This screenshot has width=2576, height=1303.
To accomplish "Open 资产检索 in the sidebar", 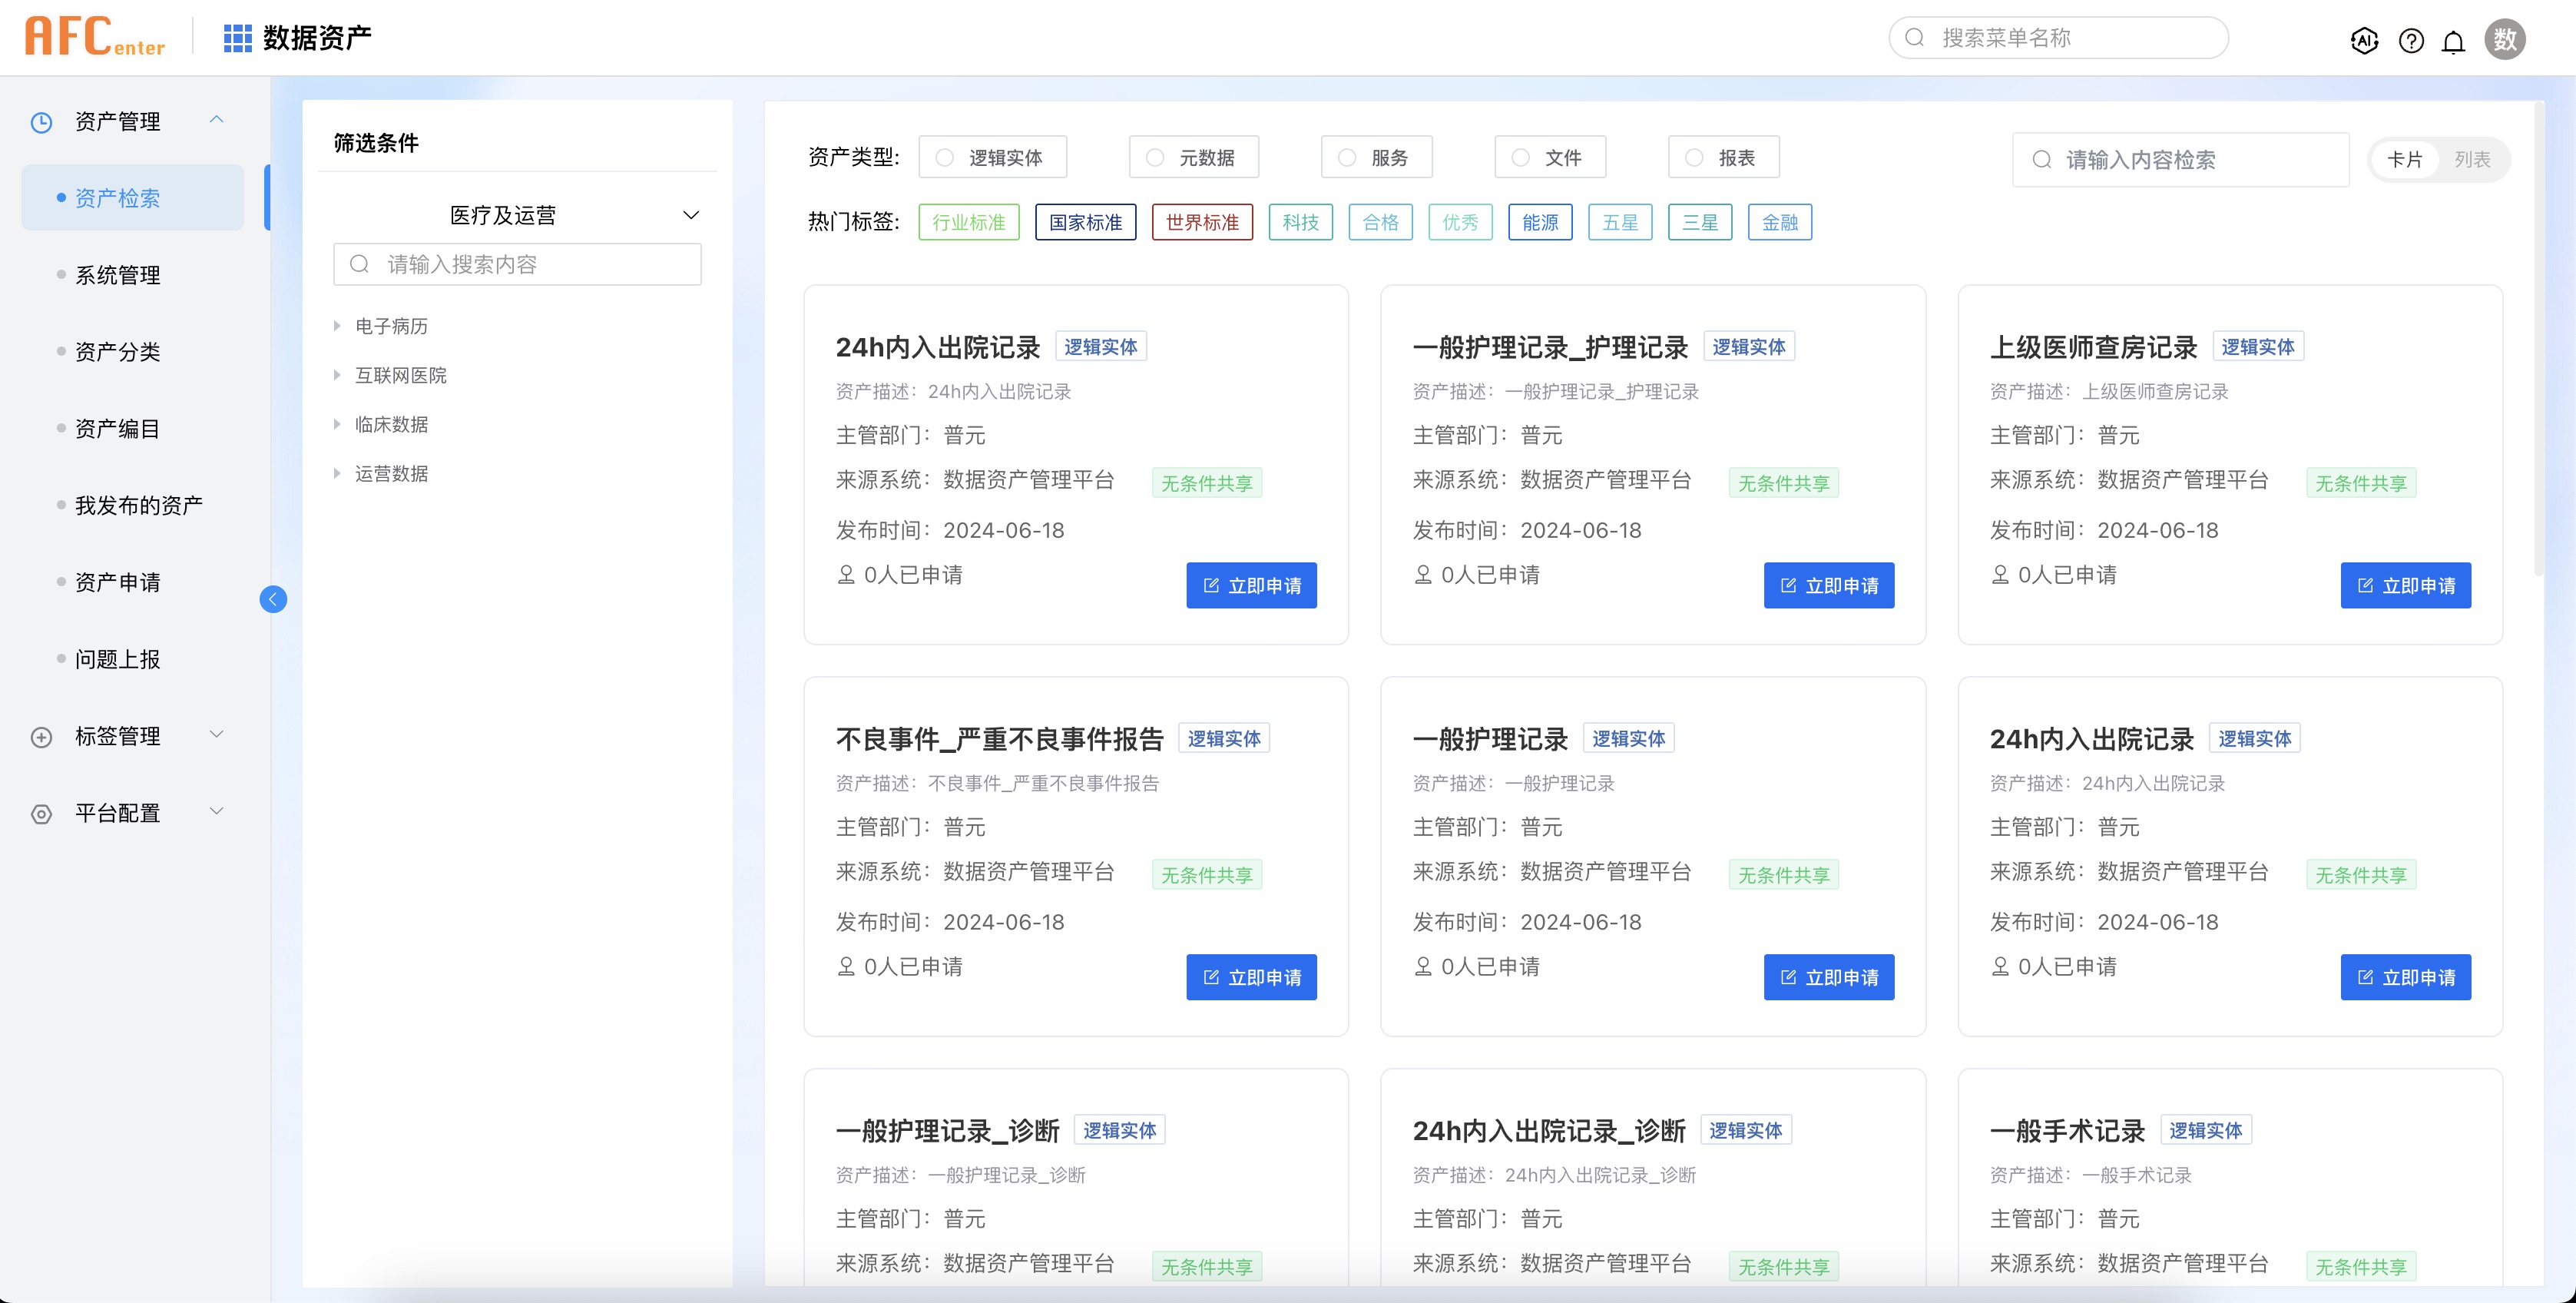I will (x=133, y=198).
